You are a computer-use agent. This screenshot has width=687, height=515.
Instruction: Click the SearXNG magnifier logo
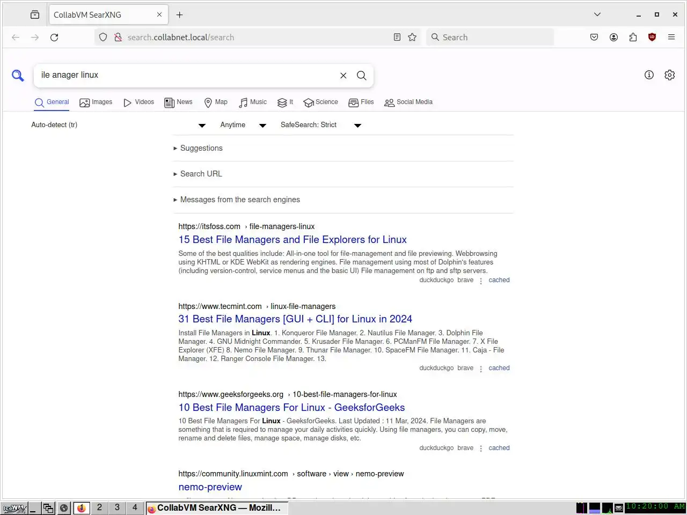[18, 76]
